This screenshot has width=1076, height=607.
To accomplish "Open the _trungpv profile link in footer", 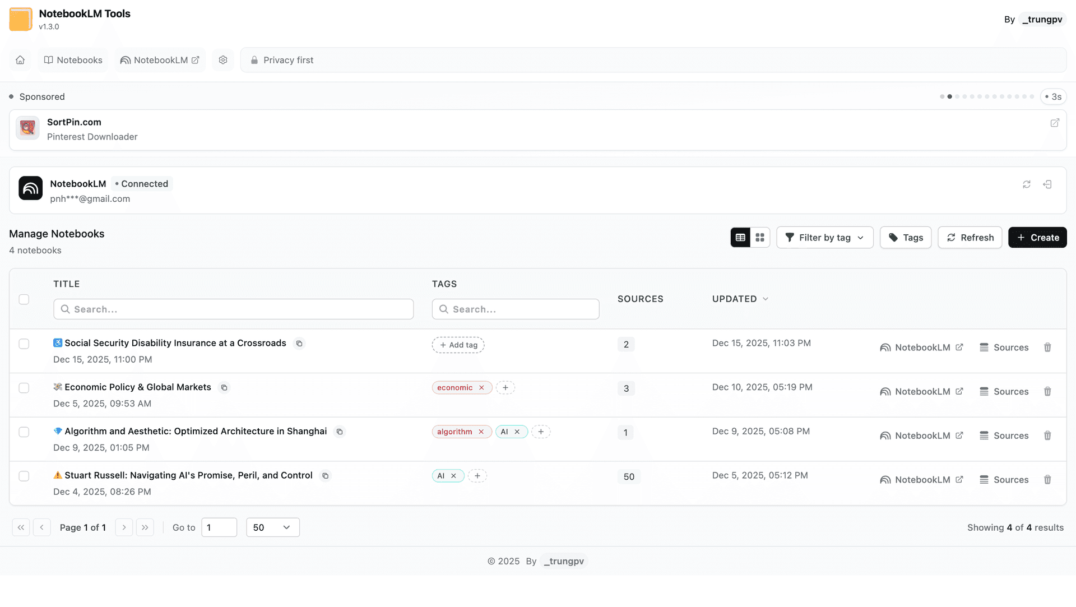I will point(563,560).
